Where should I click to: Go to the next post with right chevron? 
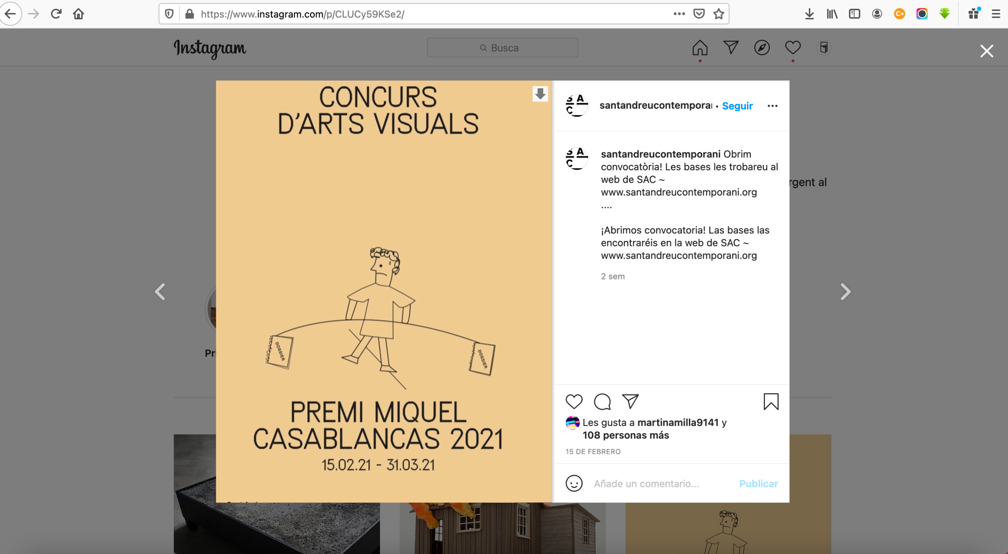(x=846, y=291)
